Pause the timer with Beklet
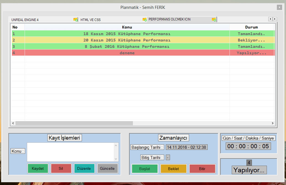The width and height of the screenshot is (286, 185). (174, 169)
